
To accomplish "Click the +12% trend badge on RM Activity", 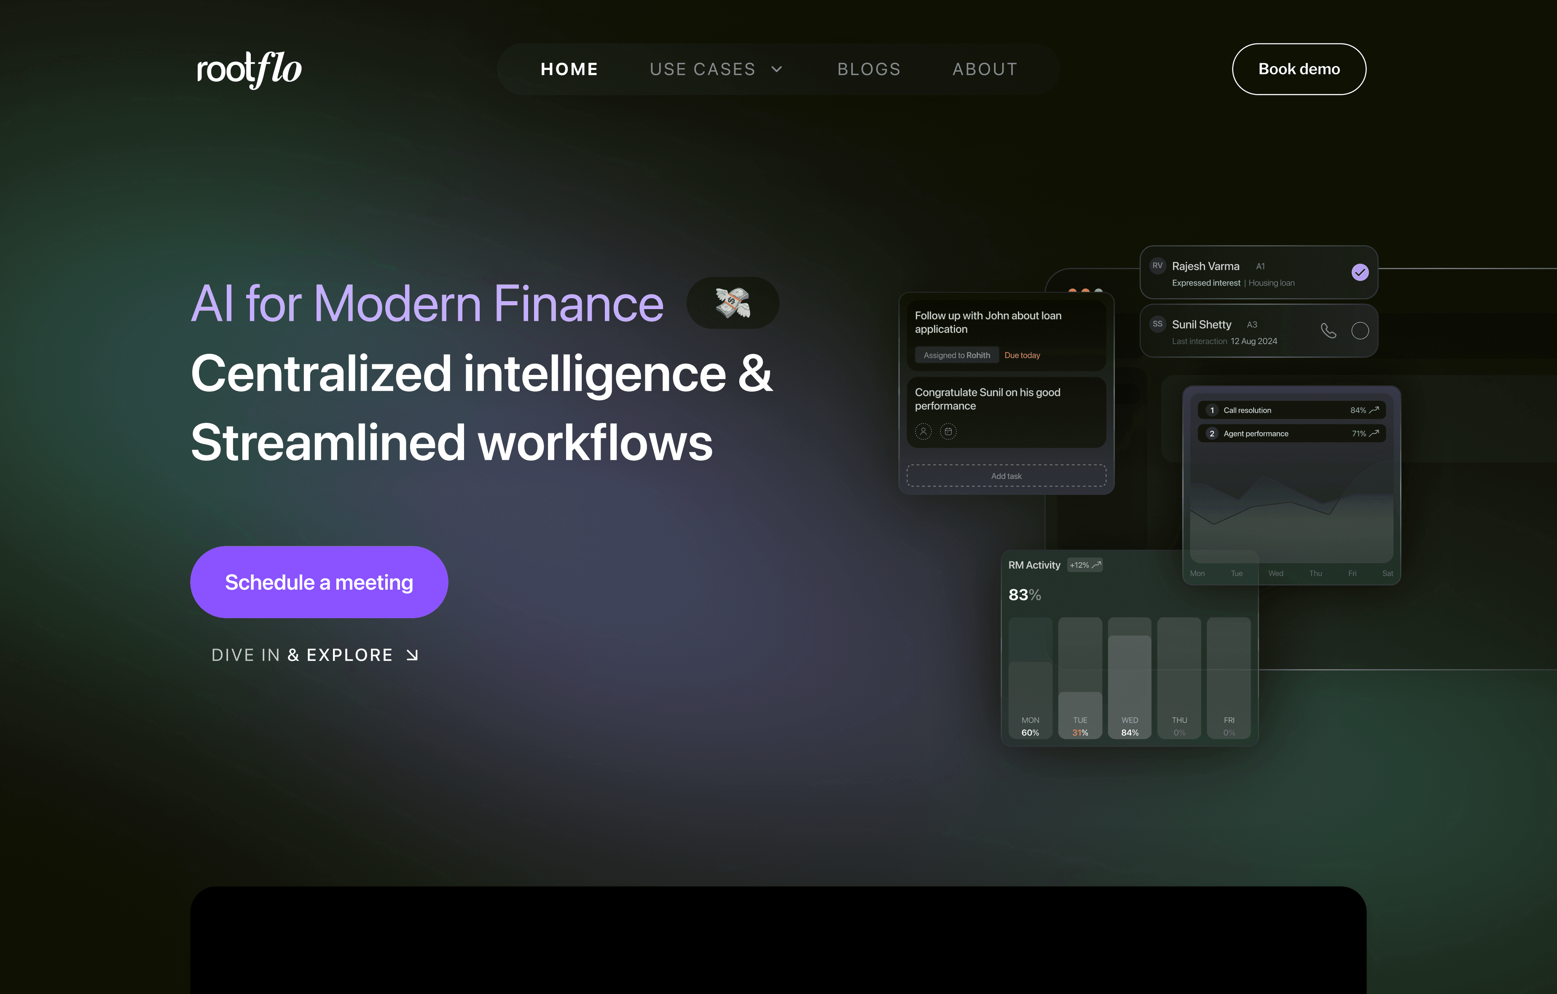I will (1085, 565).
